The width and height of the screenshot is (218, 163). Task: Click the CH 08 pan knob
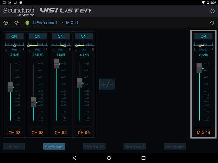point(29,46)
